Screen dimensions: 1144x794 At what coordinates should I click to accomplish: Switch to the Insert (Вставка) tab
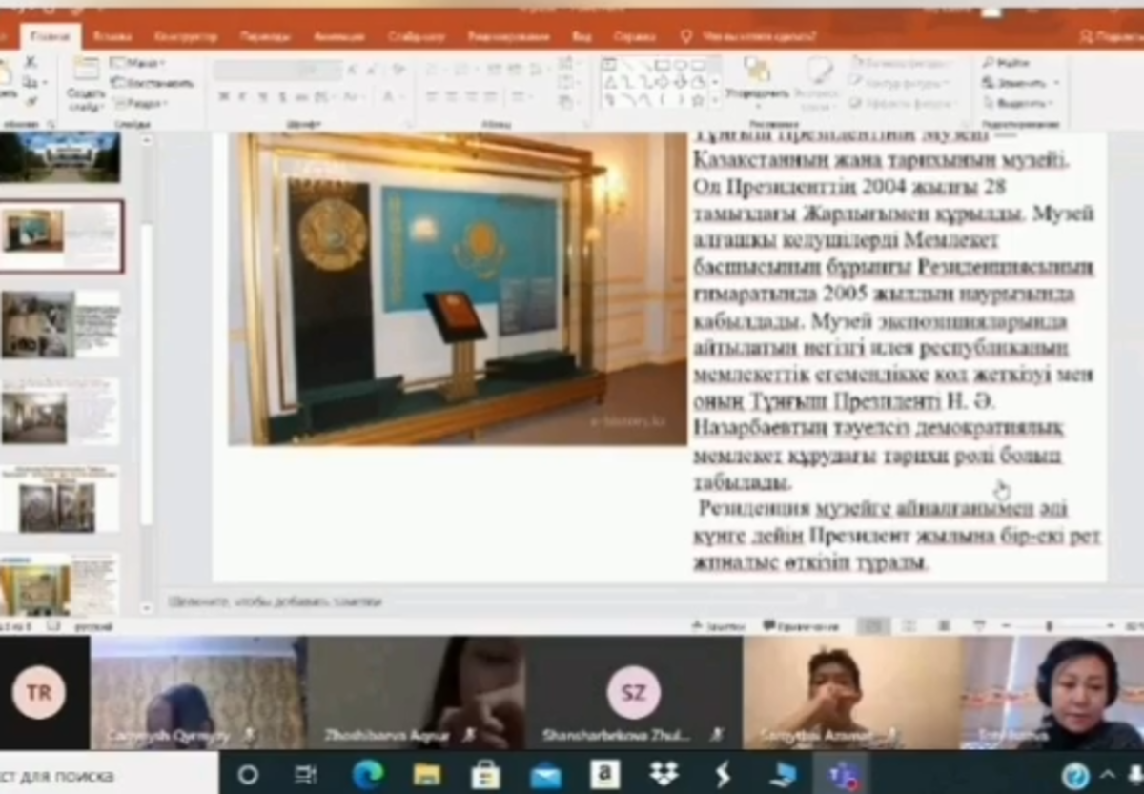click(x=112, y=36)
